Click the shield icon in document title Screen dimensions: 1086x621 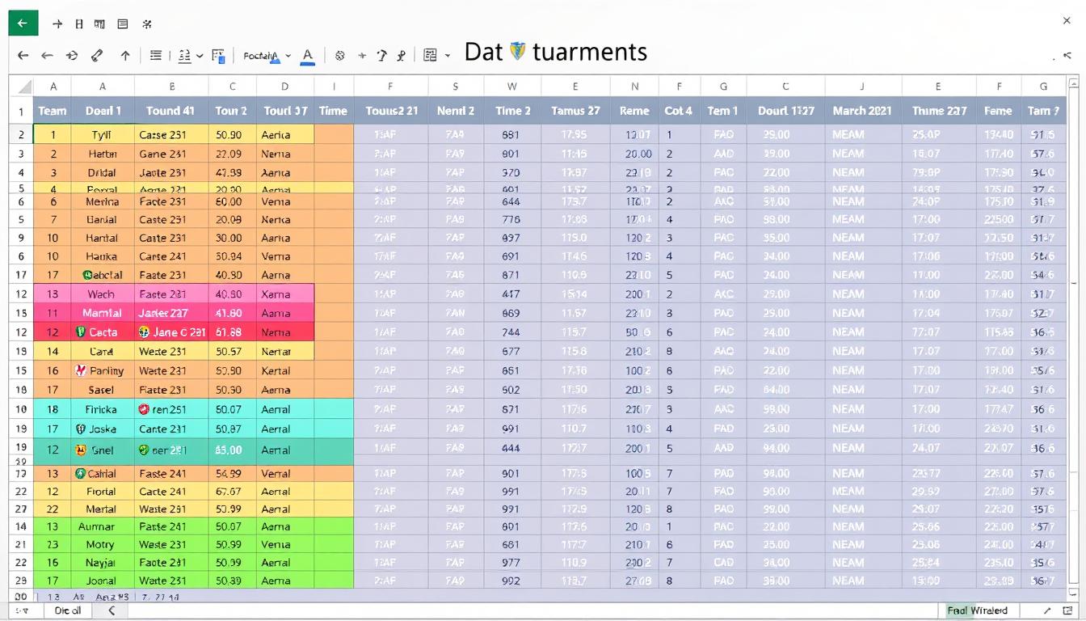518,52
